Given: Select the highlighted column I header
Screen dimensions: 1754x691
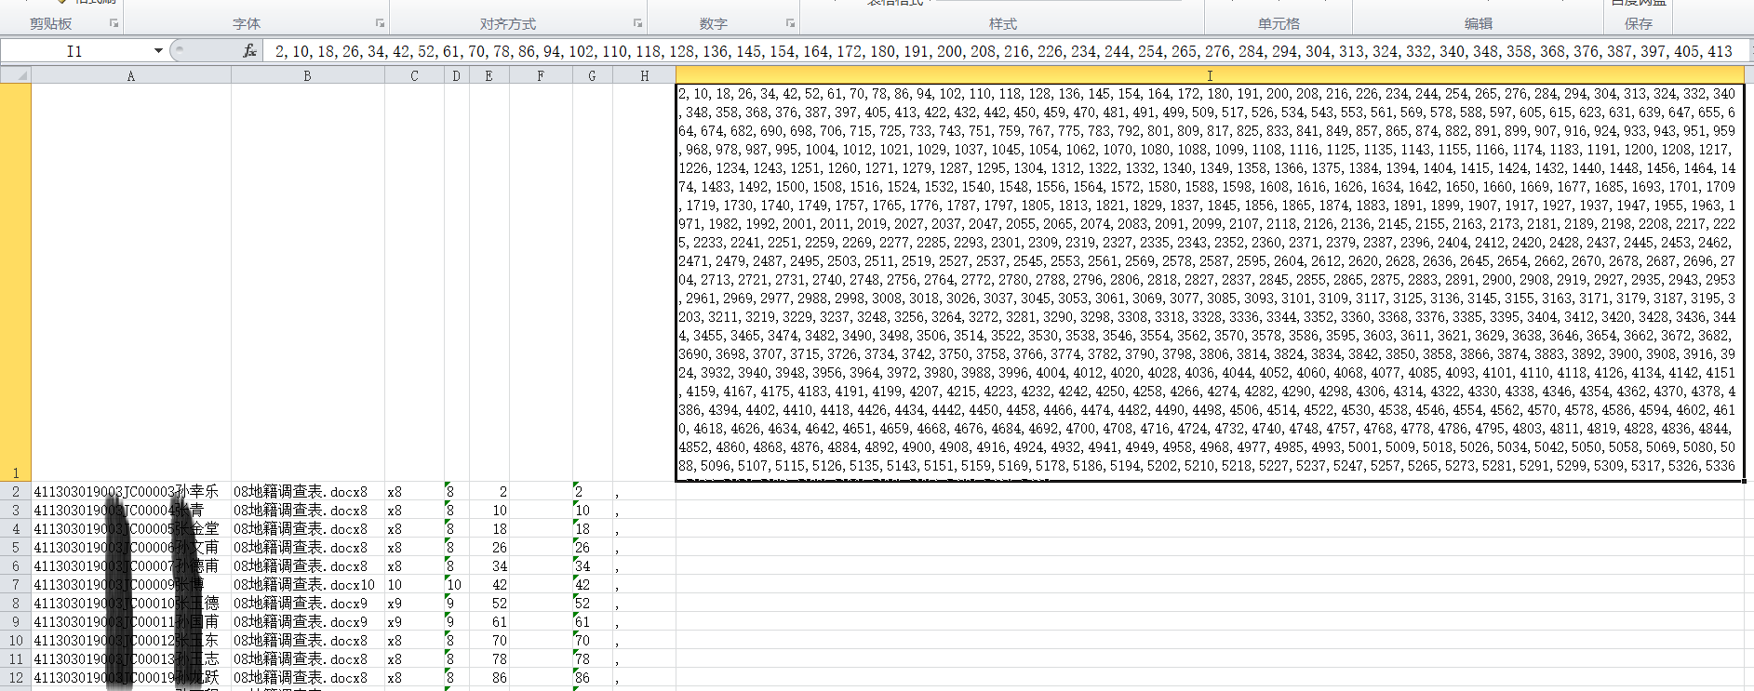Looking at the screenshot, I should point(1210,75).
